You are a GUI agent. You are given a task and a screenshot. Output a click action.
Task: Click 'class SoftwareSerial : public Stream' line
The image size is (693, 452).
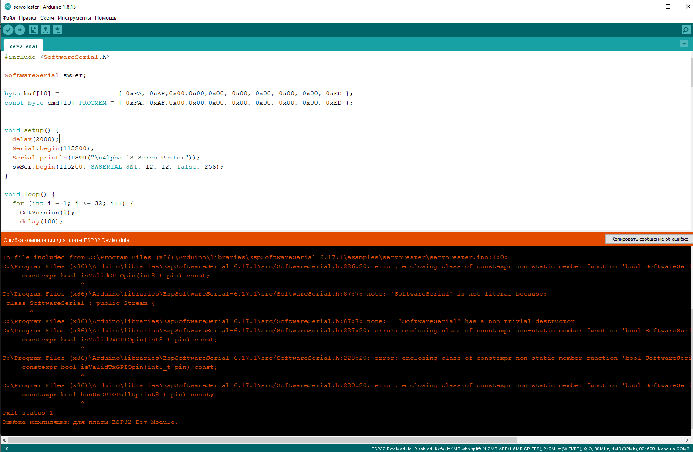(x=81, y=303)
